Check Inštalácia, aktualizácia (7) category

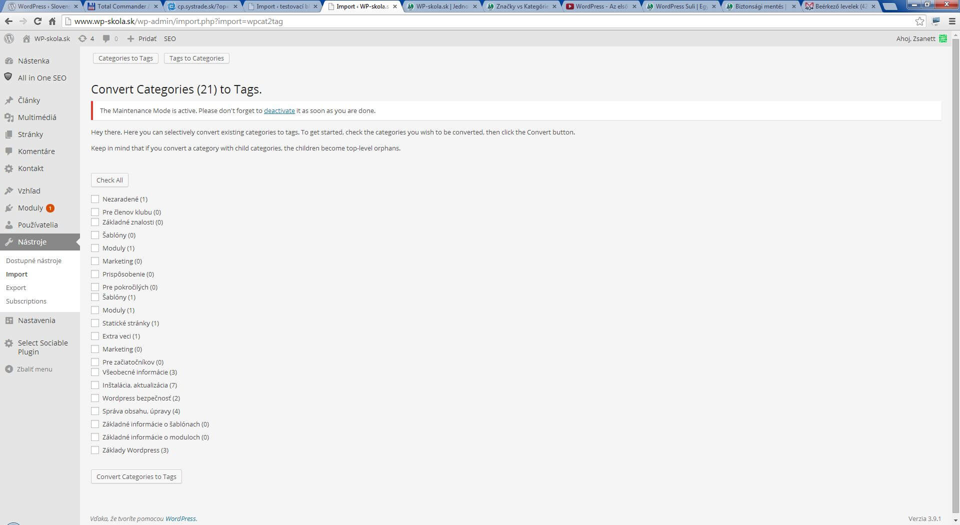95,385
